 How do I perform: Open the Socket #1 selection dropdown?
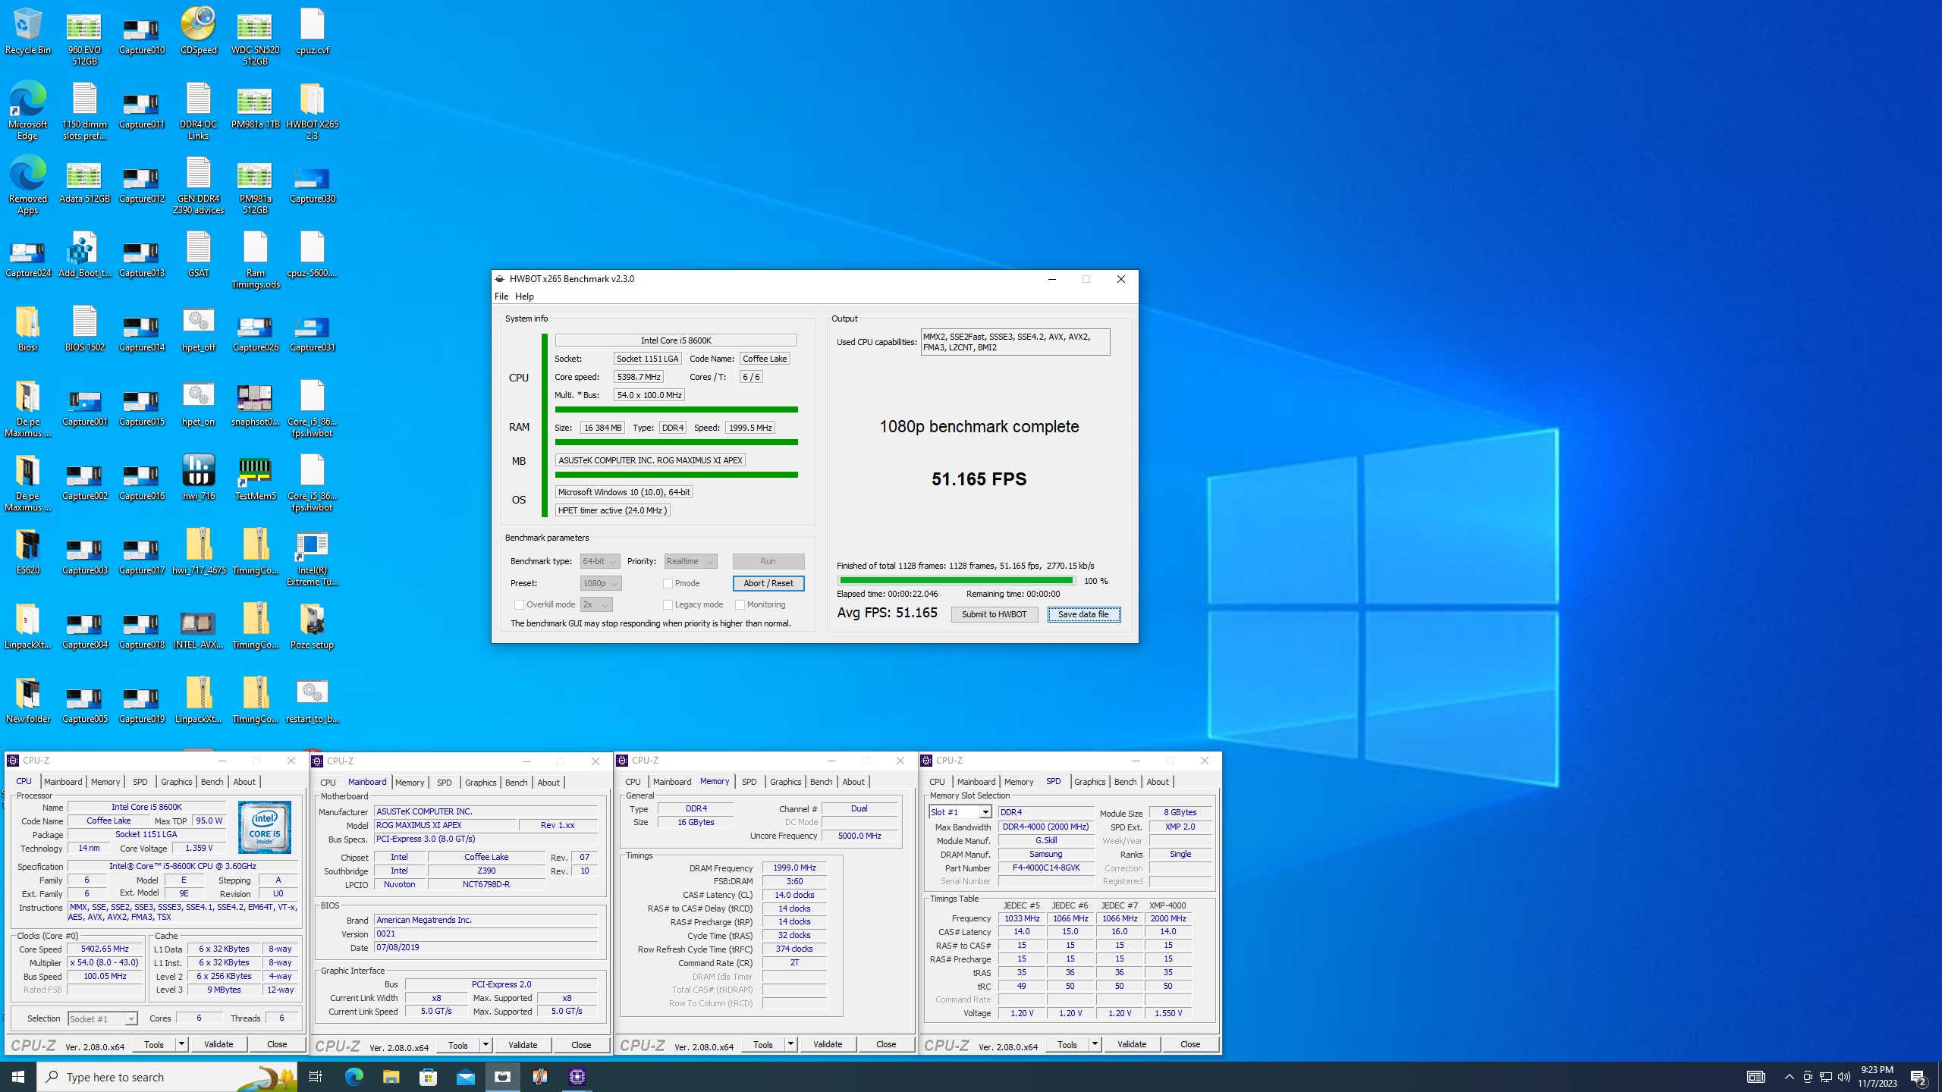[102, 1018]
